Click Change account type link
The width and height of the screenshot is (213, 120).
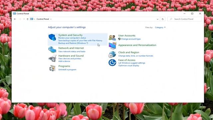[131, 39]
